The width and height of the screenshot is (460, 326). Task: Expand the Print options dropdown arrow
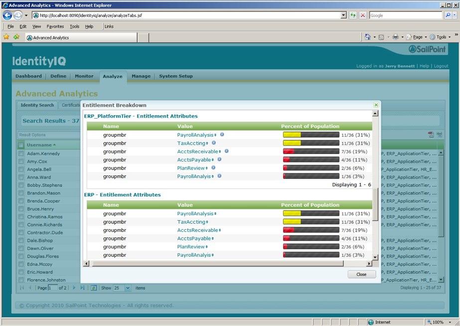[x=402, y=37]
